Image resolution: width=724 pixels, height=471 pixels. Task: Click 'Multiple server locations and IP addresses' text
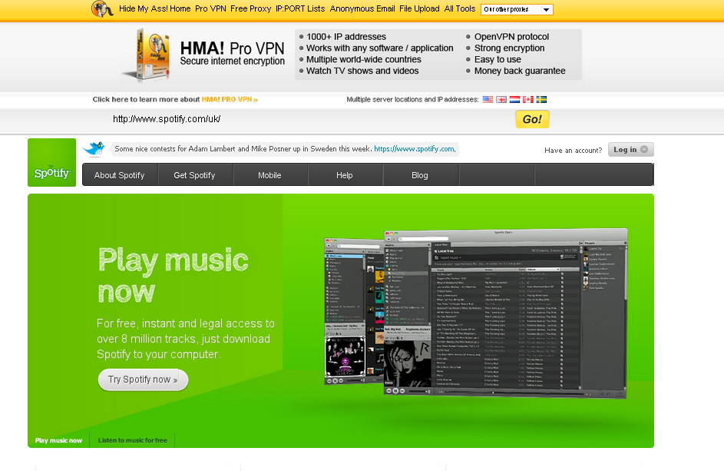click(x=412, y=99)
